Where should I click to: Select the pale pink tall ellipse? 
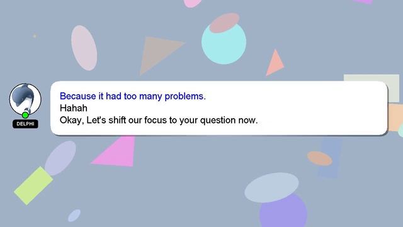click(84, 48)
